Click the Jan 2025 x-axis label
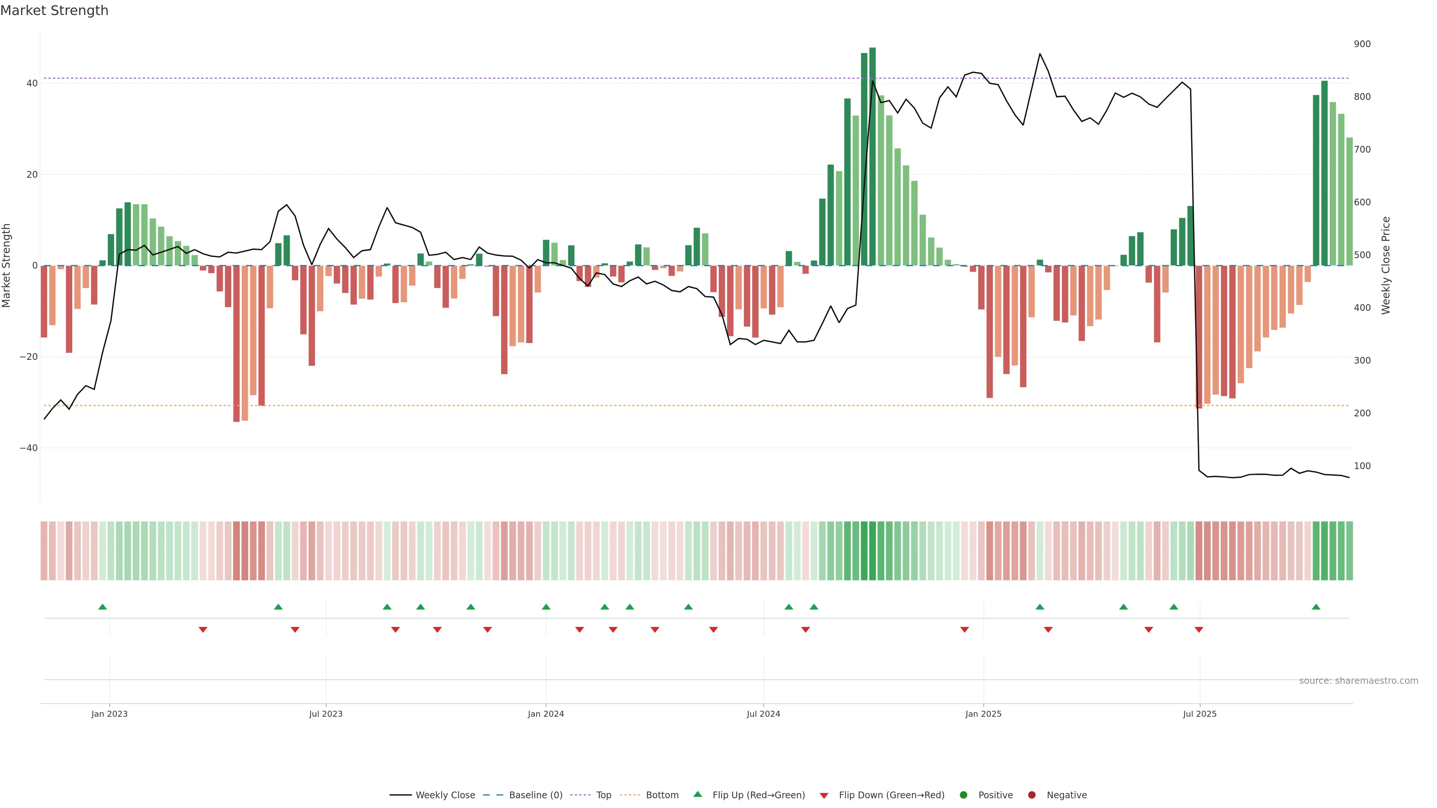The image size is (1437, 808). (x=983, y=714)
